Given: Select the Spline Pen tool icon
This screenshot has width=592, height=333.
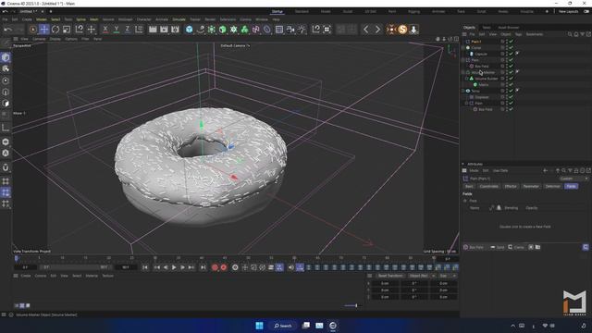Looking at the screenshot, I should (201, 30).
